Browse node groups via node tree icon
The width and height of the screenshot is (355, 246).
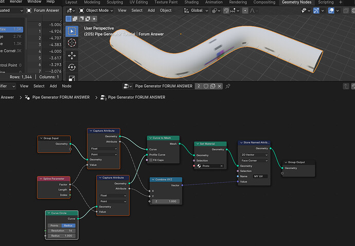128,86
